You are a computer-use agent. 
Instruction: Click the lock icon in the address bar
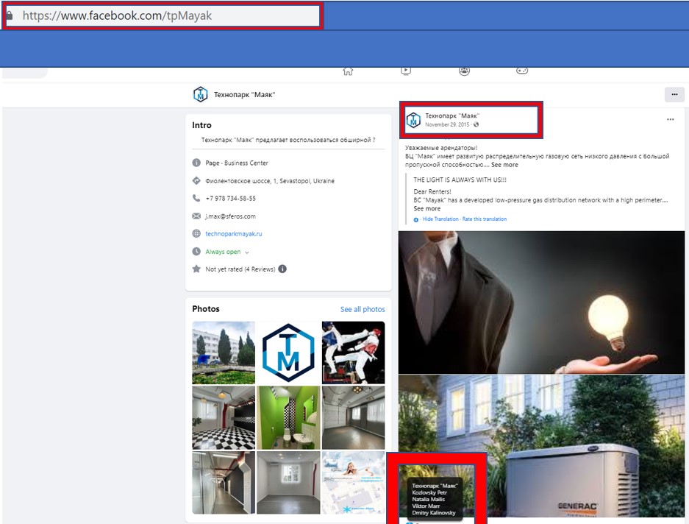click(x=10, y=15)
